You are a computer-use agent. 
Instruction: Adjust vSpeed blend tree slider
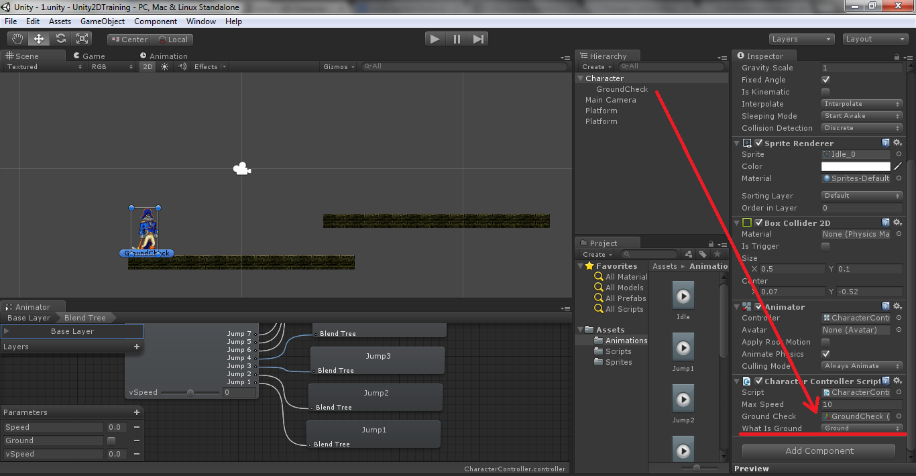click(x=190, y=392)
